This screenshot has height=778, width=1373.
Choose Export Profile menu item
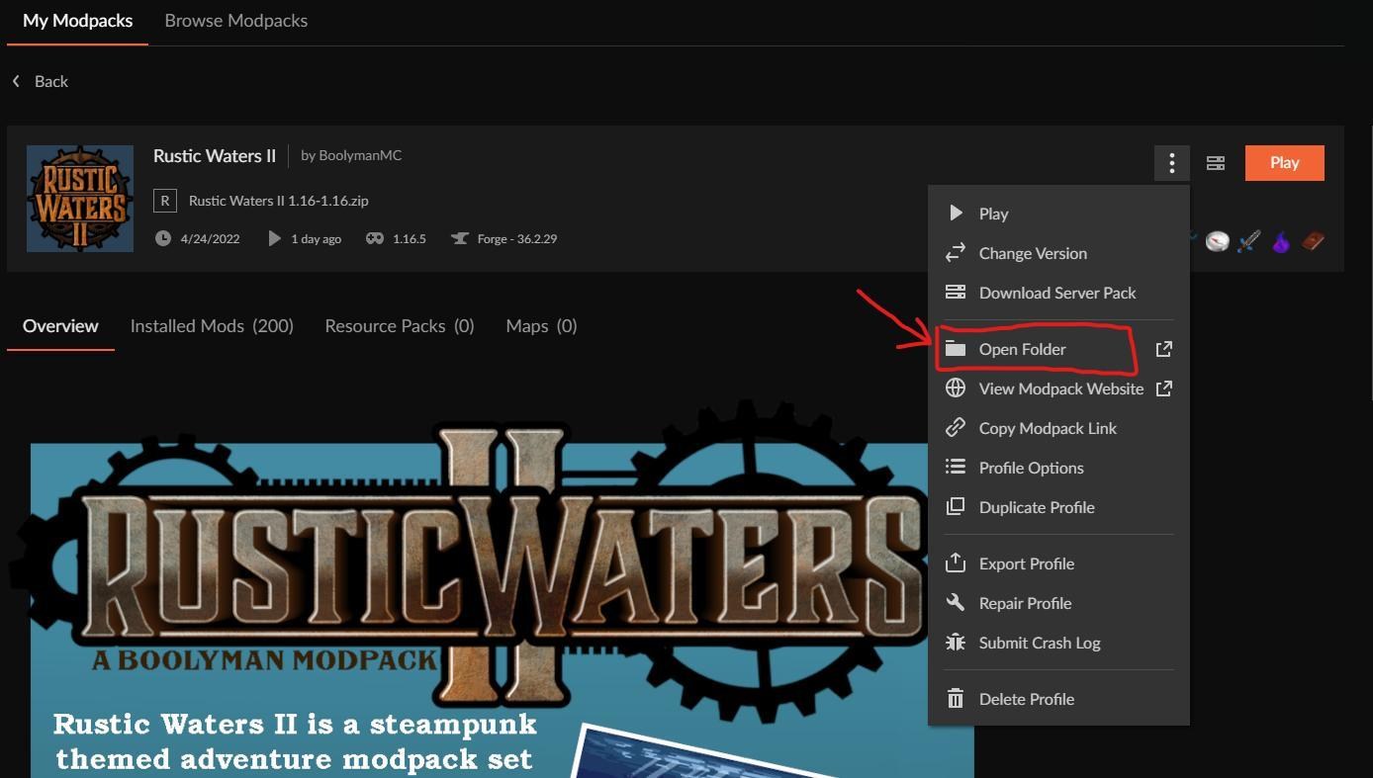pyautogui.click(x=1026, y=563)
